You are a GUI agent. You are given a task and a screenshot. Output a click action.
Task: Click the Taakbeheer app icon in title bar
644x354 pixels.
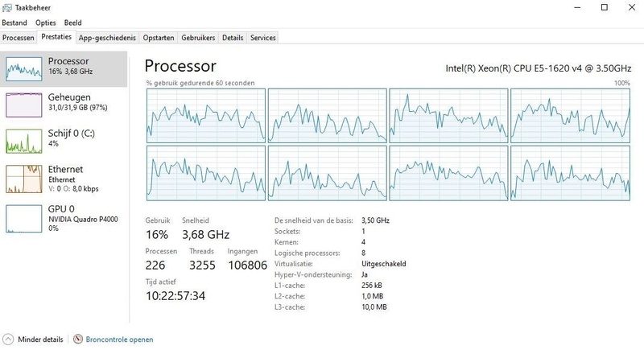tap(8, 7)
